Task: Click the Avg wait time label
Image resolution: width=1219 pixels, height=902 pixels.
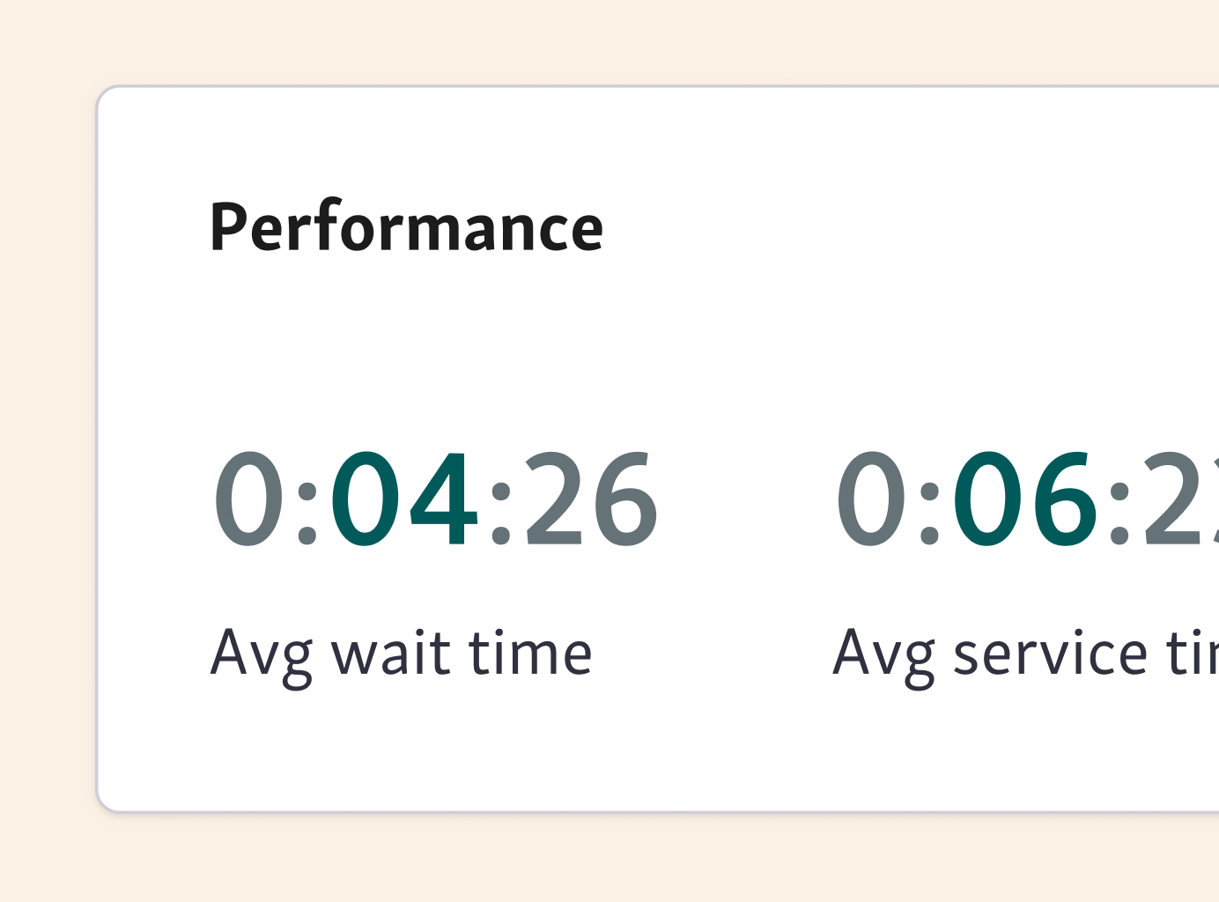Action: coord(403,652)
